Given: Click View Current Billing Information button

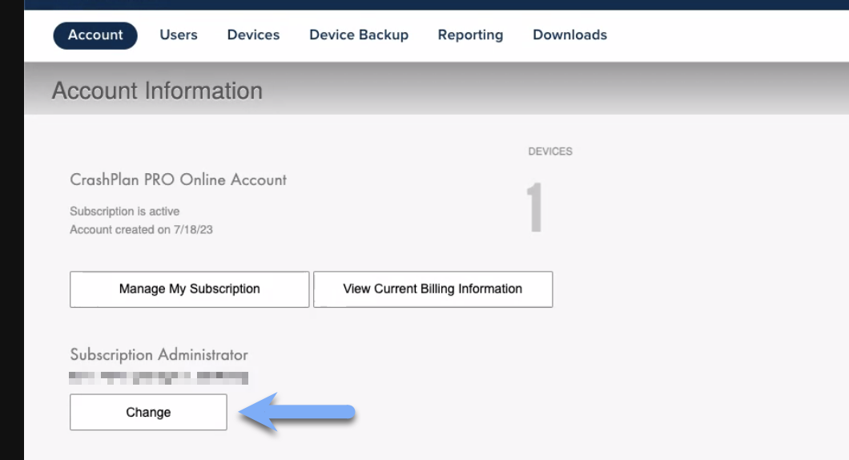Looking at the screenshot, I should click(433, 289).
